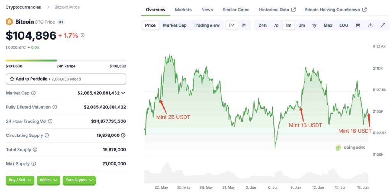Image resolution: width=391 pixels, height=192 pixels.
Task: Expand chart to fullscreen
Action: (383, 25)
